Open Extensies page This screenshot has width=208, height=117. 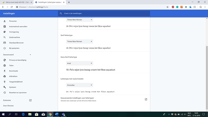[7, 100]
